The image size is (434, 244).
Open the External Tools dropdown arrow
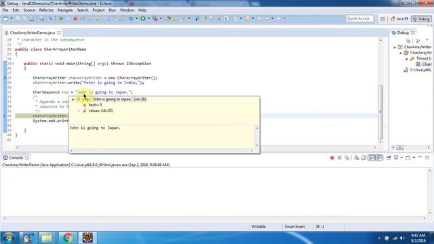(161, 18)
